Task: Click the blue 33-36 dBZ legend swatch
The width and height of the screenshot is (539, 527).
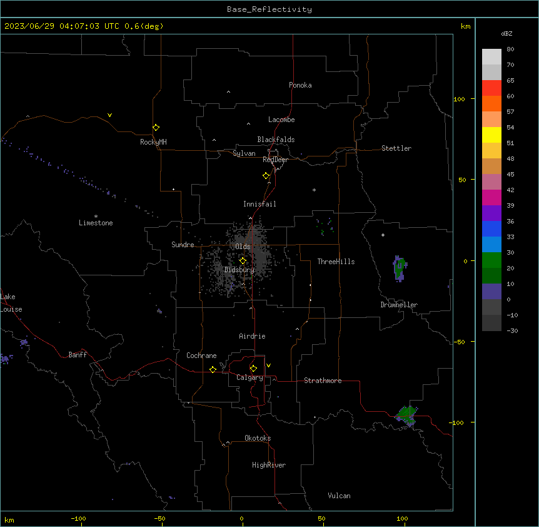Action: tap(491, 228)
